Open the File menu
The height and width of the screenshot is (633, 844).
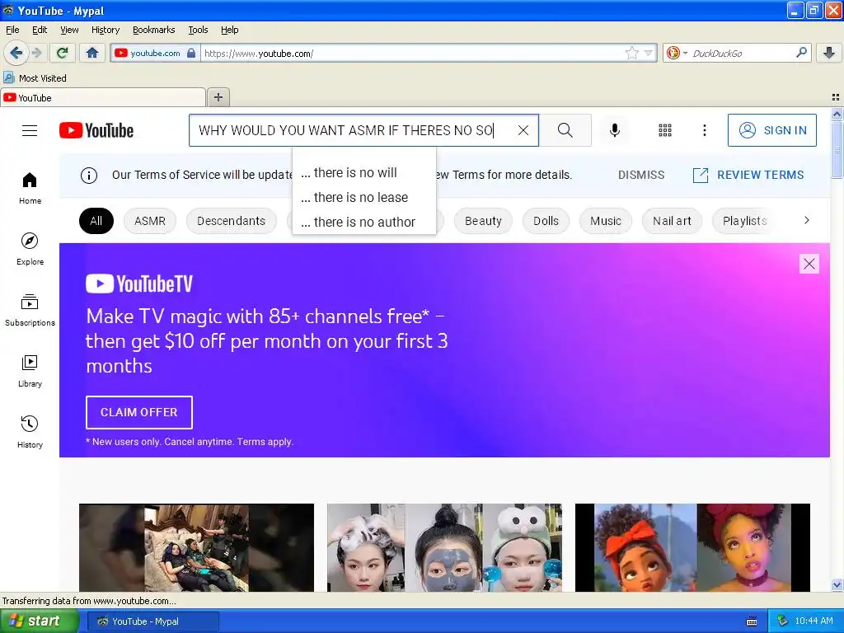(x=12, y=30)
